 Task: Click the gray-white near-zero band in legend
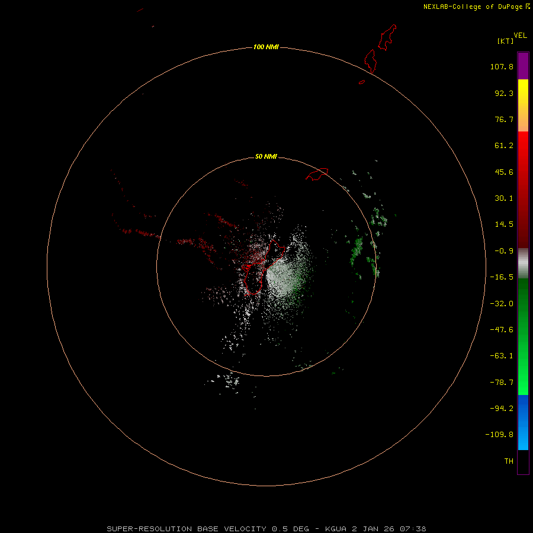pyautogui.click(x=523, y=264)
